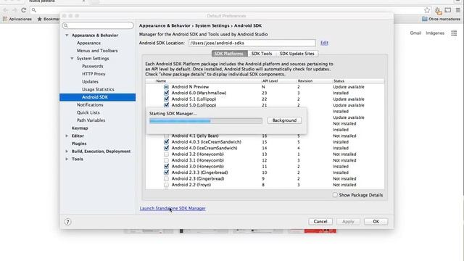Open HTTP Proxy settings

pyautogui.click(x=94, y=74)
